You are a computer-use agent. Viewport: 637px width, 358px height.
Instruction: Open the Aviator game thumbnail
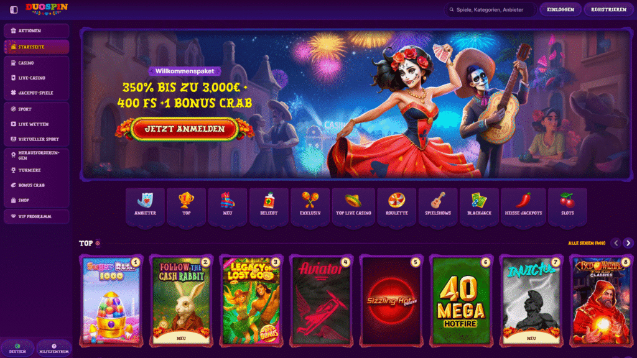[x=321, y=301]
